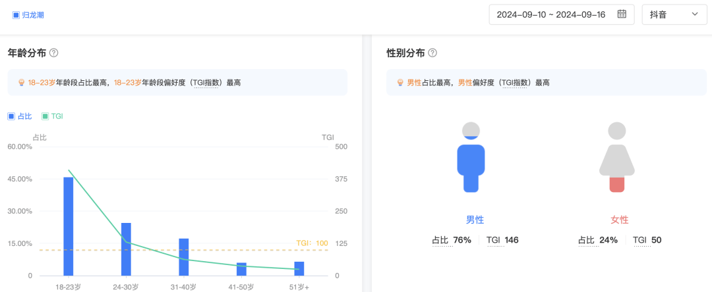Click TGI 50 under 女性
This screenshot has height=292, width=712.
[x=647, y=240]
